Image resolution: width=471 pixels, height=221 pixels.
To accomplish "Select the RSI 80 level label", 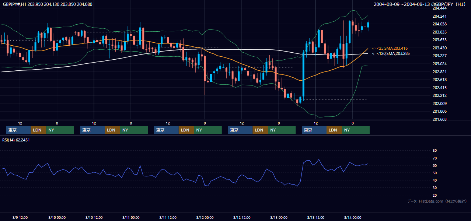I will click(435, 151).
